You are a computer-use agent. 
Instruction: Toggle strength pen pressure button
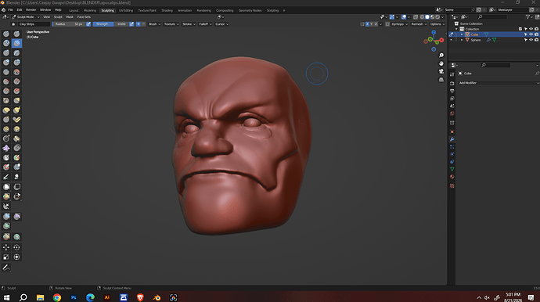point(131,24)
